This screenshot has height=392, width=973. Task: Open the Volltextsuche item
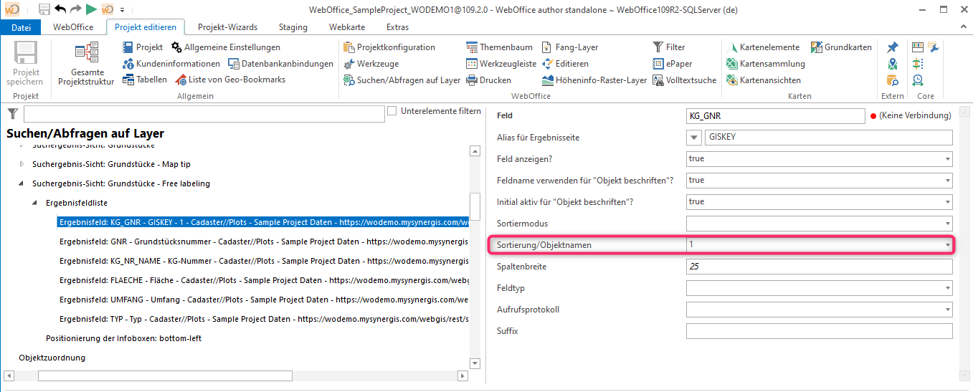click(x=685, y=80)
